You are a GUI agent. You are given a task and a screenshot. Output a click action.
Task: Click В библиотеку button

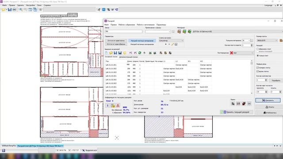270,113
